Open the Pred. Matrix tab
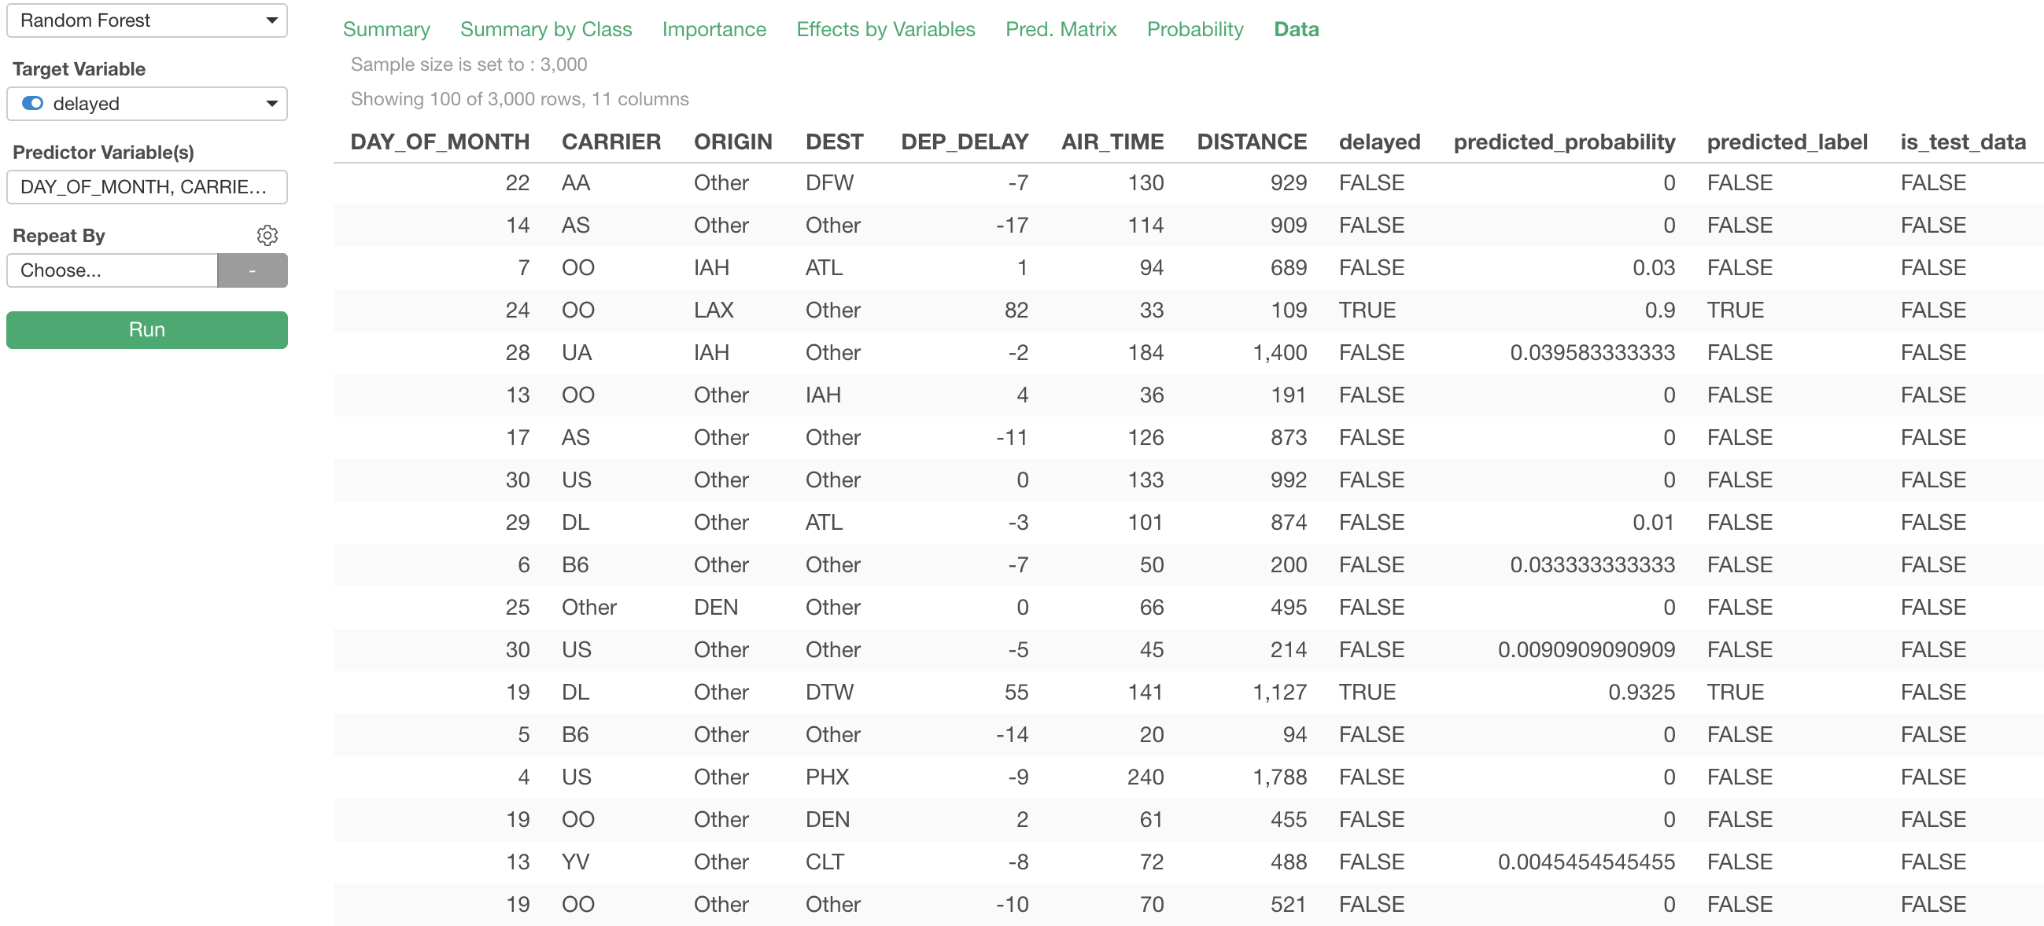2044x926 pixels. (x=1060, y=29)
